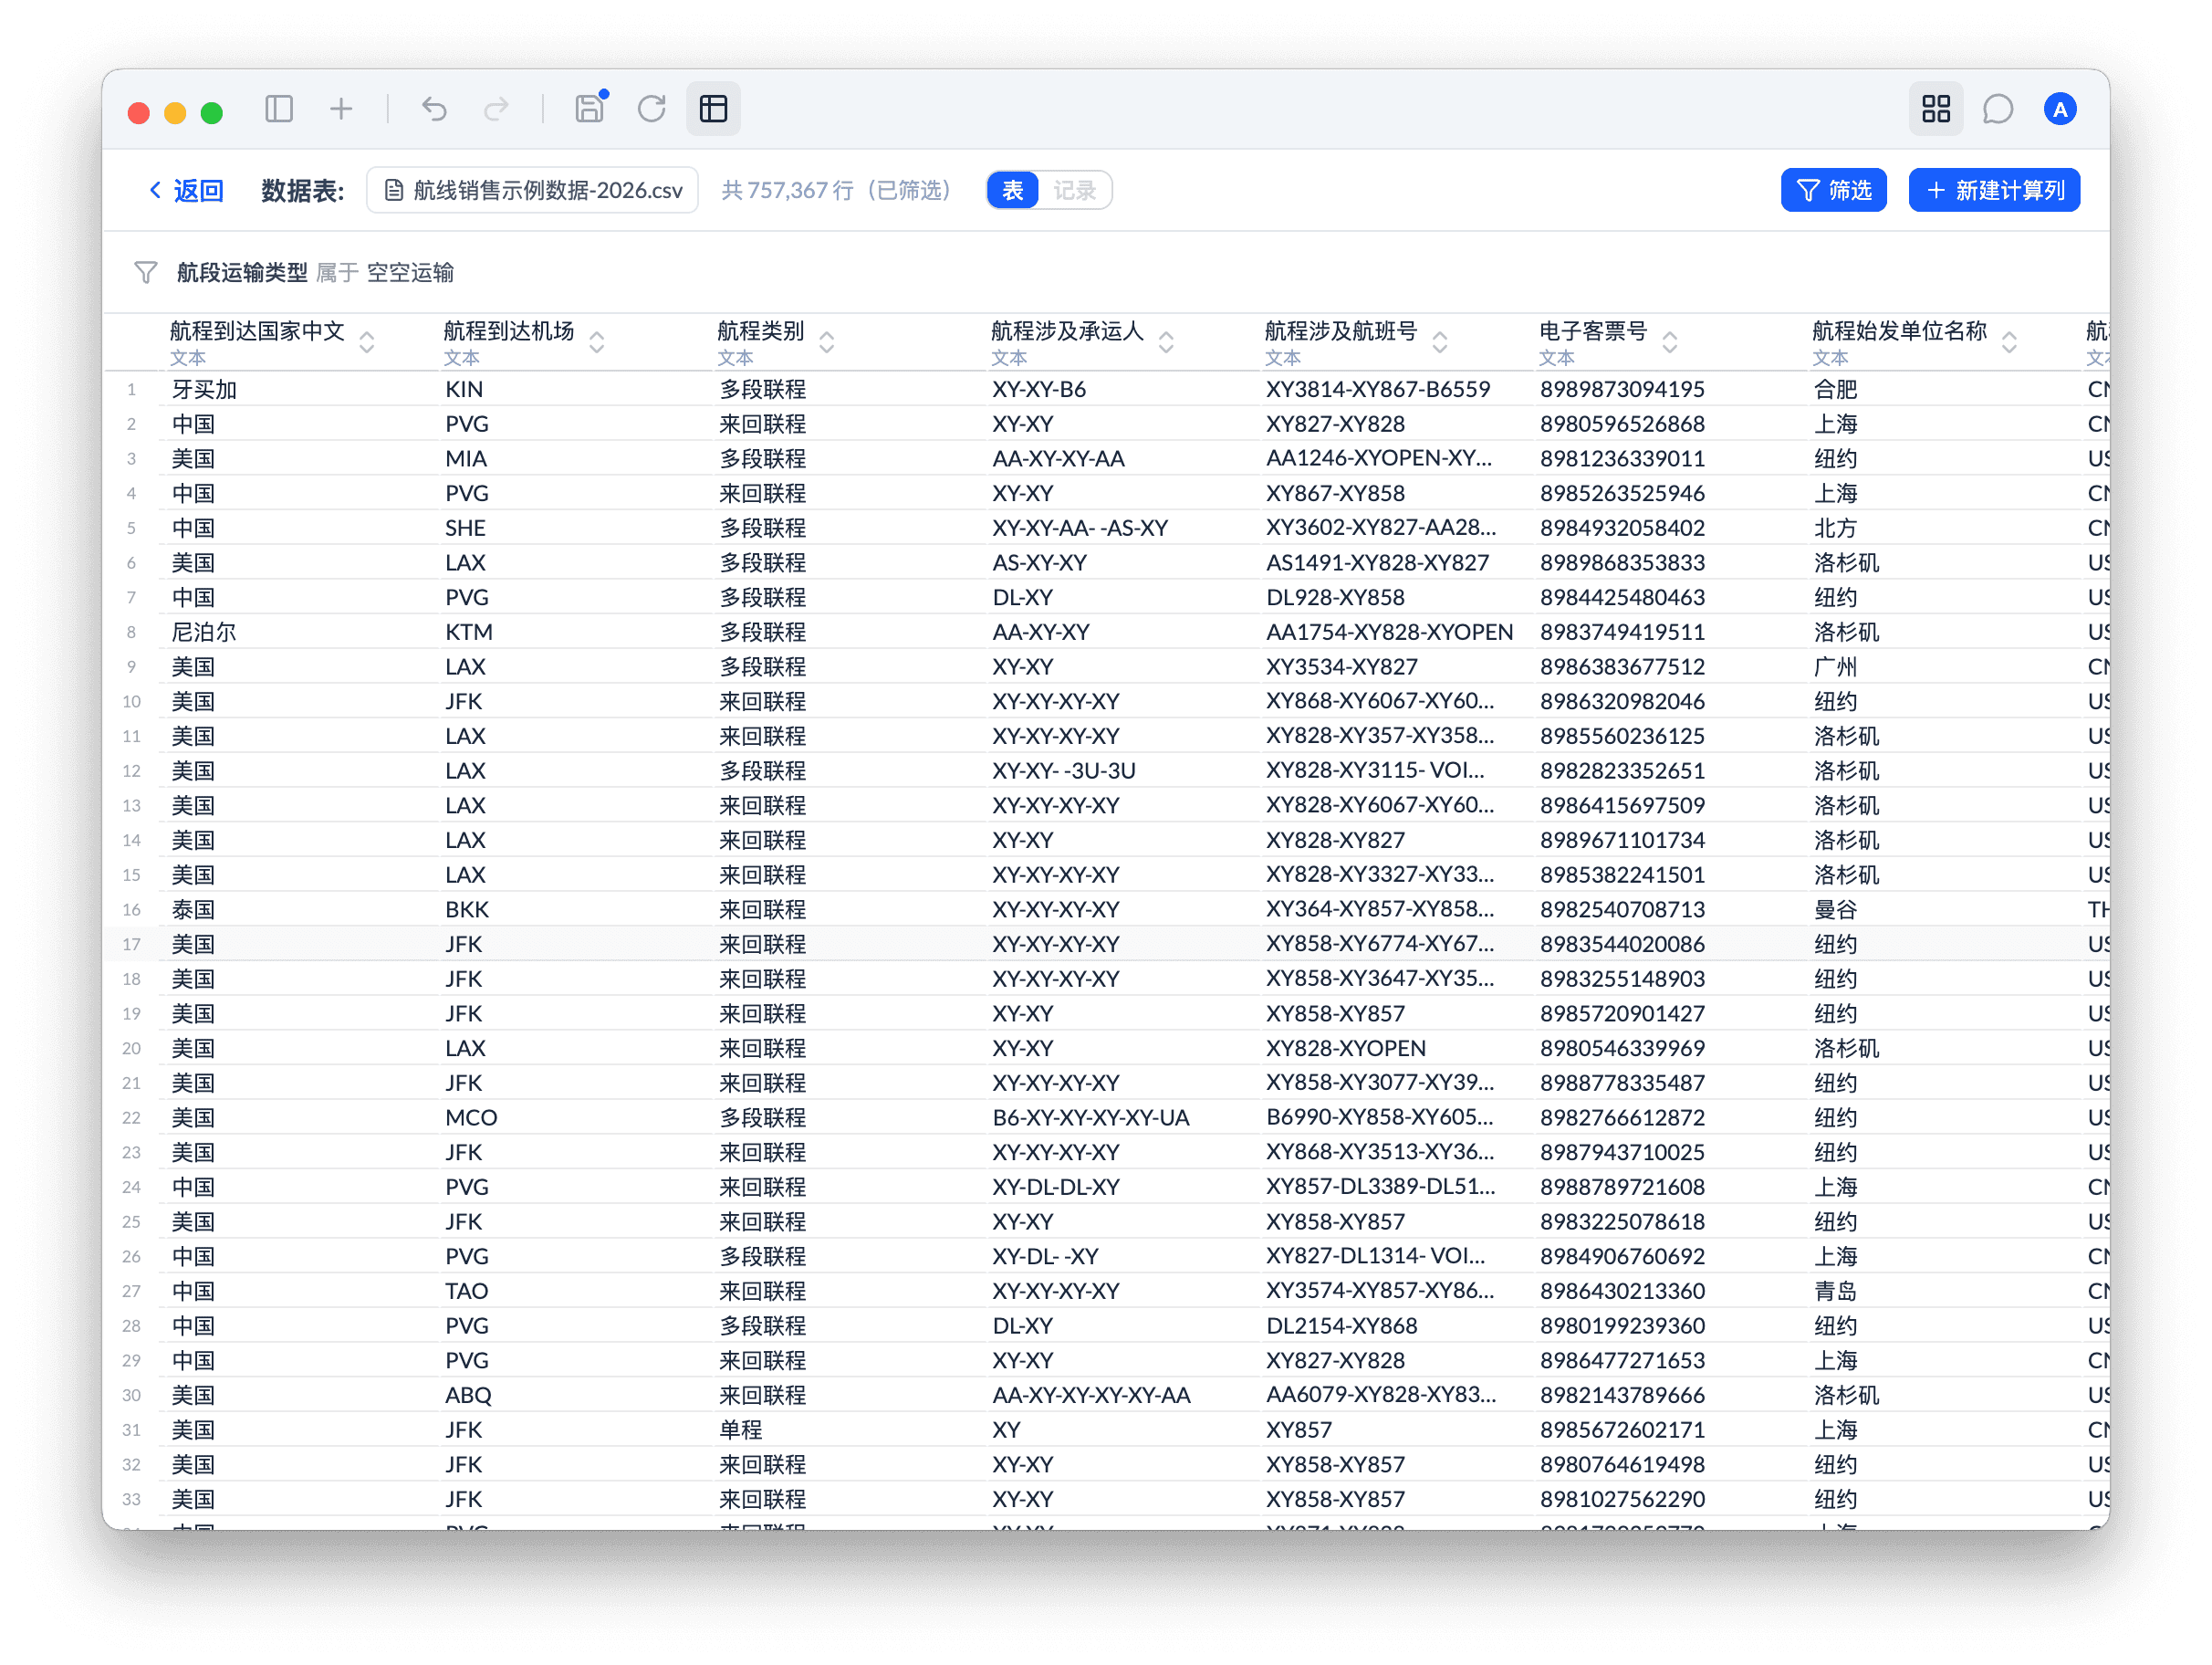Select flight cell XY857 in row 31
Viewport: 2212px width, 1665px height.
pyautogui.click(x=1299, y=1429)
